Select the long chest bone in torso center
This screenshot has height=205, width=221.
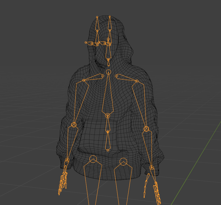click(x=108, y=94)
